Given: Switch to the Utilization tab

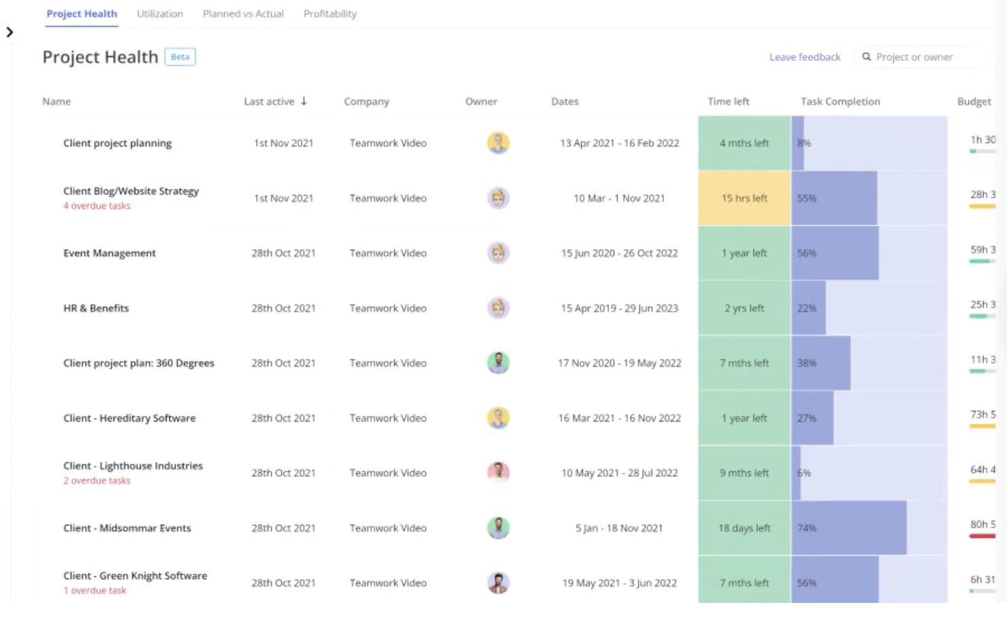Looking at the screenshot, I should tap(160, 14).
